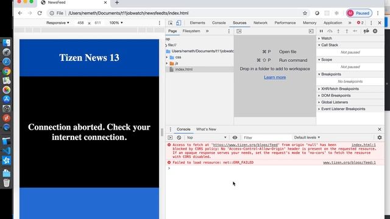Close the console drawer

tap(380, 130)
